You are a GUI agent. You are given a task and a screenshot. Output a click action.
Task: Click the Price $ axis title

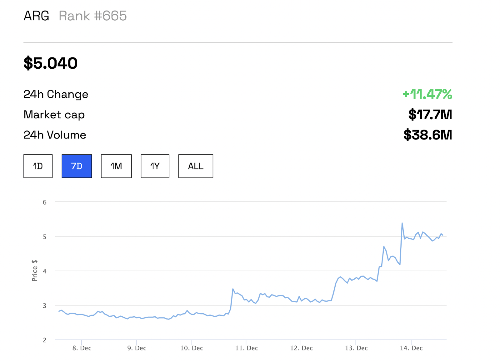pos(35,271)
